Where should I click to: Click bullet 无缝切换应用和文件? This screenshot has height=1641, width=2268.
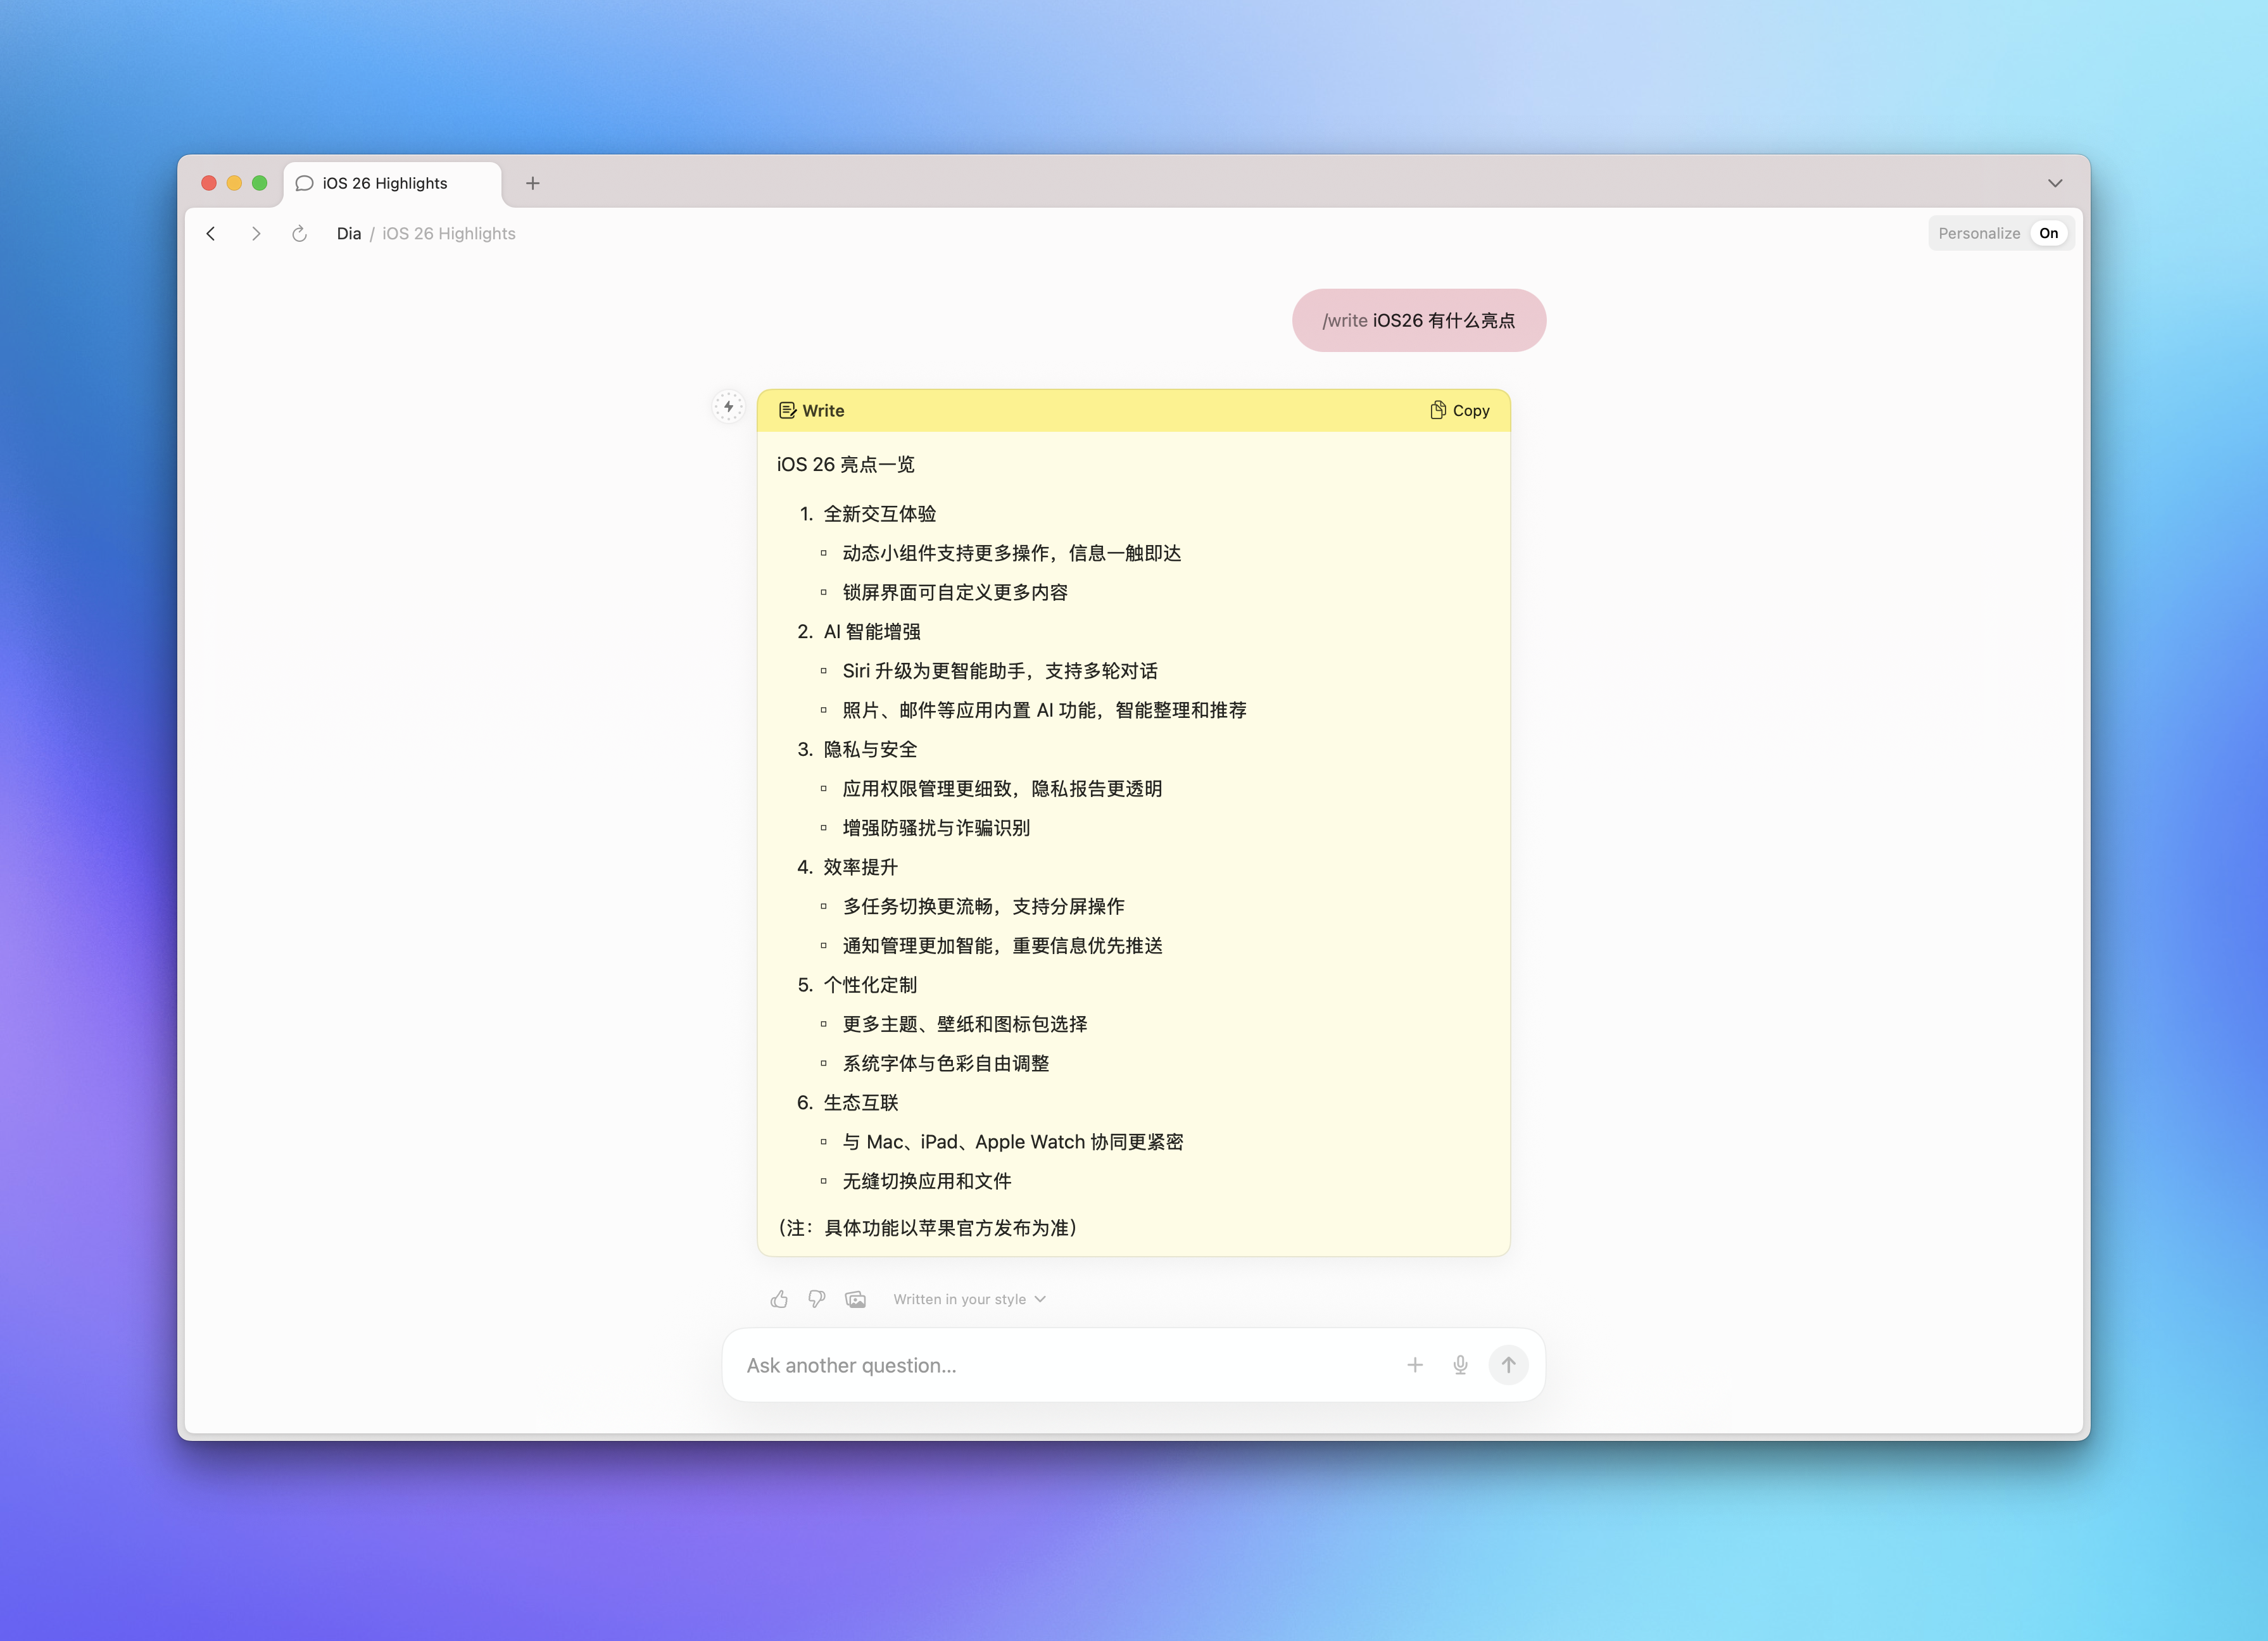(927, 1181)
